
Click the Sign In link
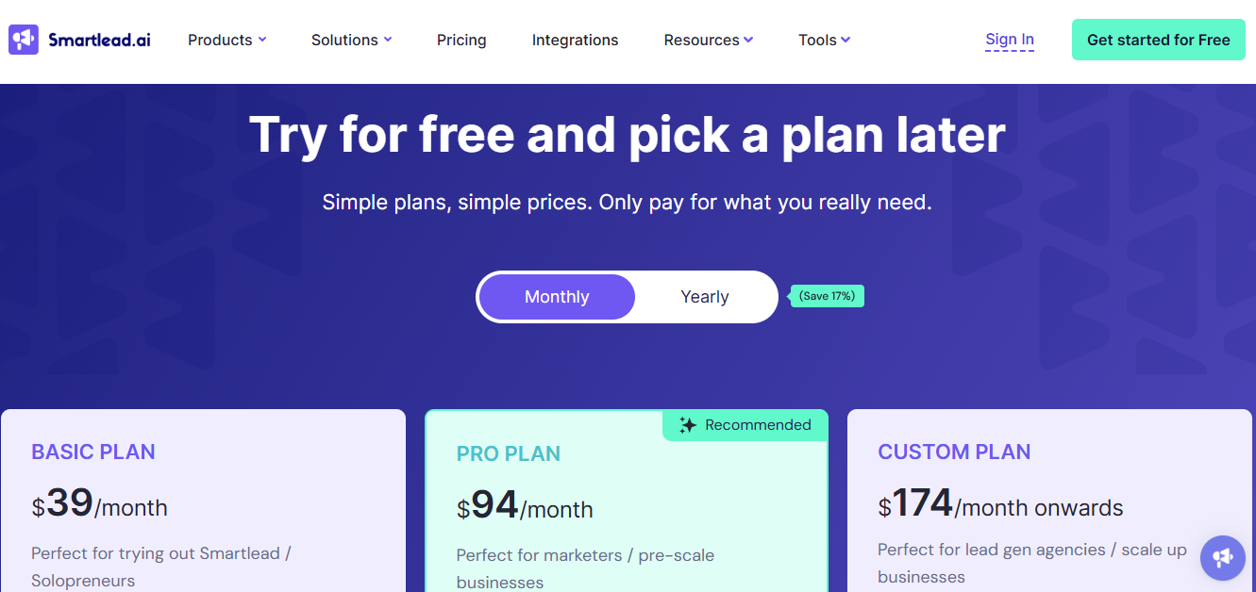tap(1009, 39)
